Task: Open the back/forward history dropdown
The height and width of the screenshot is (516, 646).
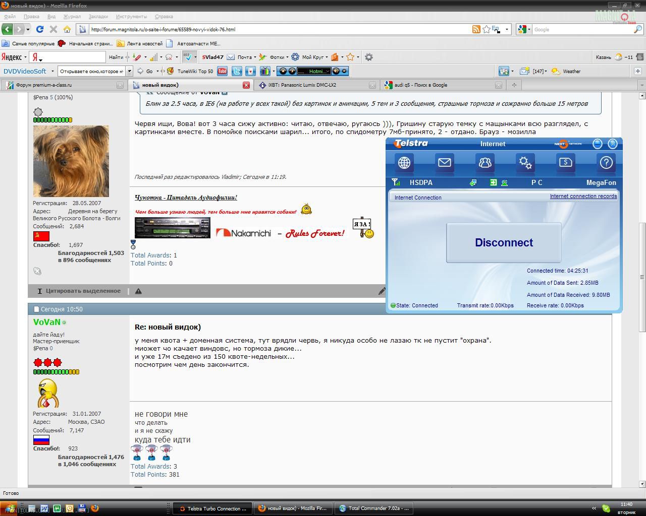Action: (28, 29)
